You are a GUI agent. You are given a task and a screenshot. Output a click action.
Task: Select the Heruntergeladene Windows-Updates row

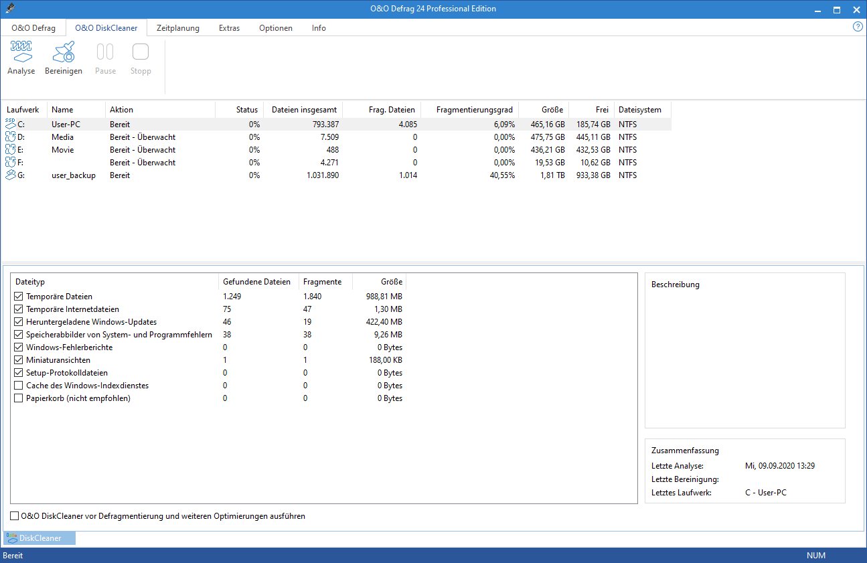(91, 322)
